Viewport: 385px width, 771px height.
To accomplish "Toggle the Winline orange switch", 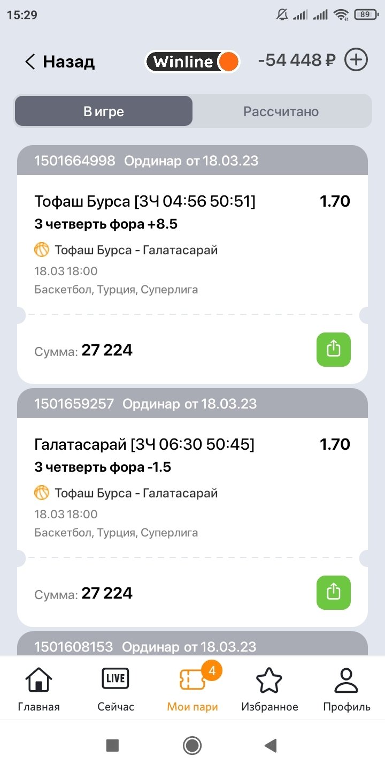I will pyautogui.click(x=228, y=62).
